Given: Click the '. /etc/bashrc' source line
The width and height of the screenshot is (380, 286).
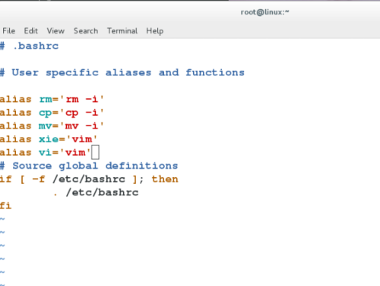Looking at the screenshot, I should pos(96,192).
